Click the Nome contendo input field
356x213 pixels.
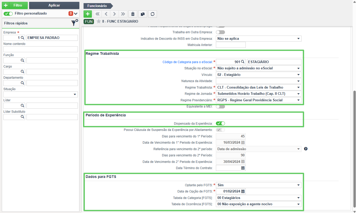[40, 49]
